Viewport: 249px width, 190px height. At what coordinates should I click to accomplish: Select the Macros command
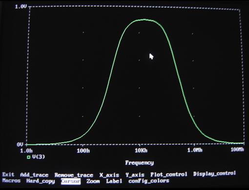tap(11, 181)
